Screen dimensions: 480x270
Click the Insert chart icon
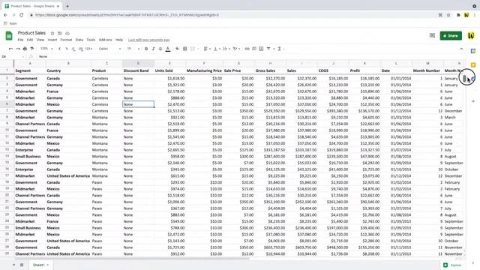click(x=261, y=49)
